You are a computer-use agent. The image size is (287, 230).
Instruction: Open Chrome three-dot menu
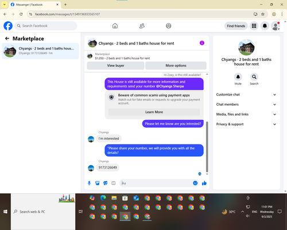tap(282, 14)
